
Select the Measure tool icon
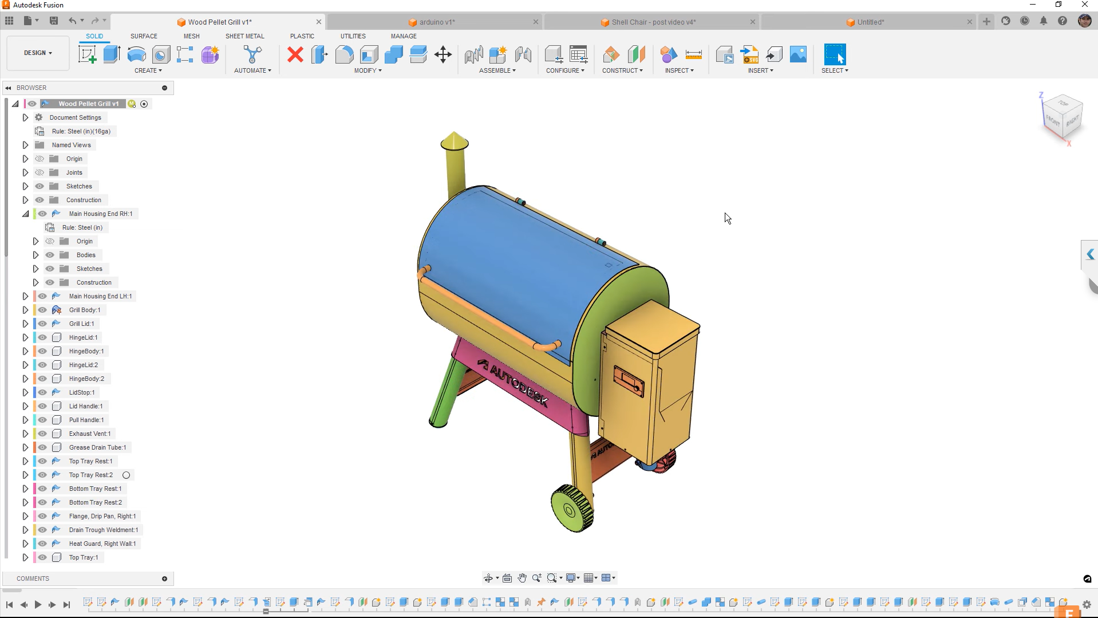pyautogui.click(x=693, y=55)
